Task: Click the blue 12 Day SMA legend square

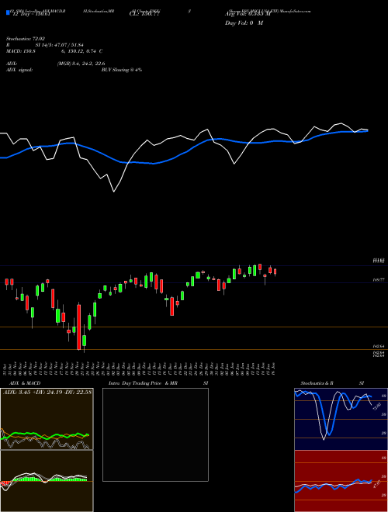Action: [8, 13]
